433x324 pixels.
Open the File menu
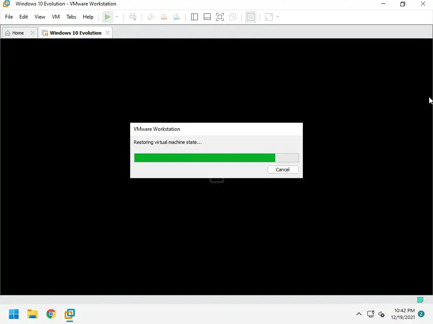click(x=9, y=17)
